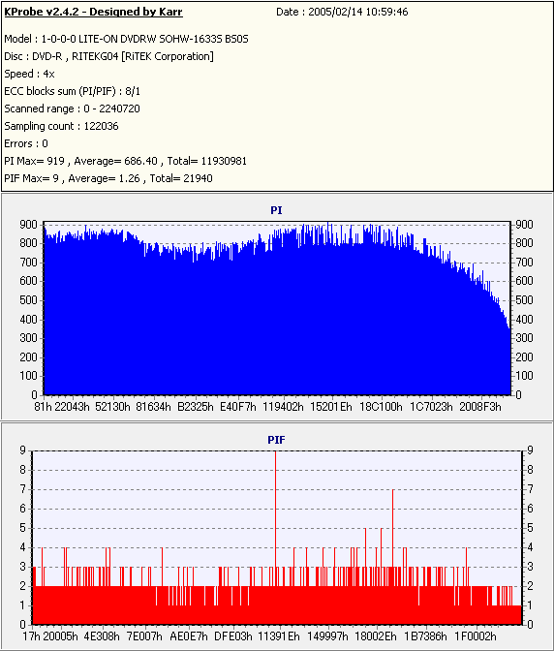Click the Disc RITEKG04 info line
554x651 pixels.
click(x=108, y=56)
